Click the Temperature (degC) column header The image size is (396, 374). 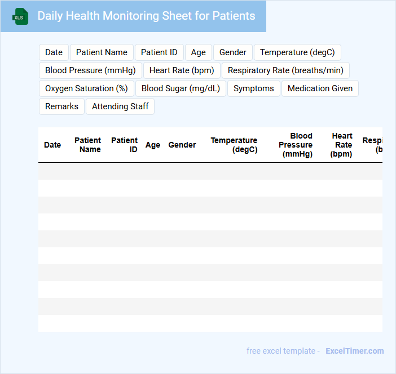pyautogui.click(x=234, y=145)
